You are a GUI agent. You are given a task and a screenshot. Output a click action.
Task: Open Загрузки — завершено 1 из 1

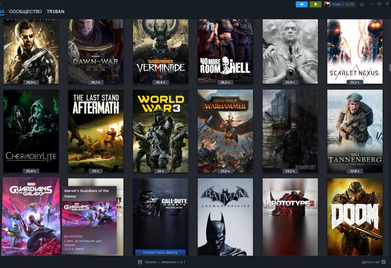click(x=165, y=262)
